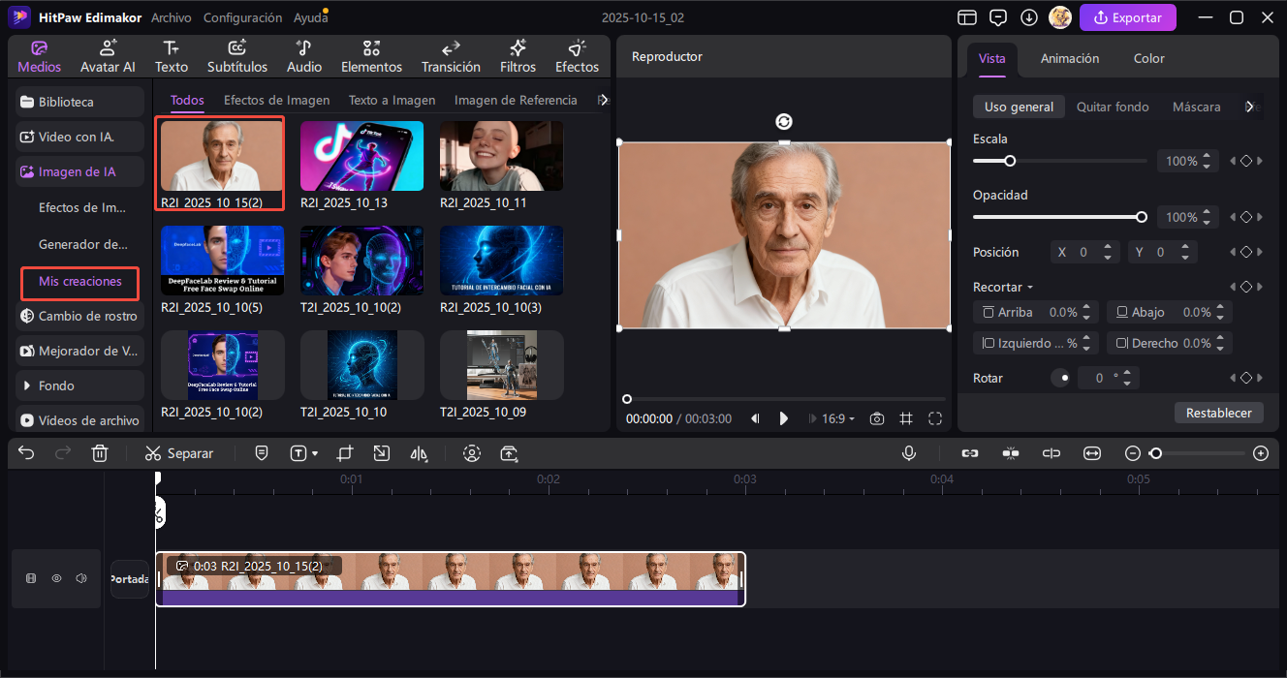Image resolution: width=1287 pixels, height=678 pixels.
Task: Click the delete trash icon in timeline toolbar
Action: point(99,453)
